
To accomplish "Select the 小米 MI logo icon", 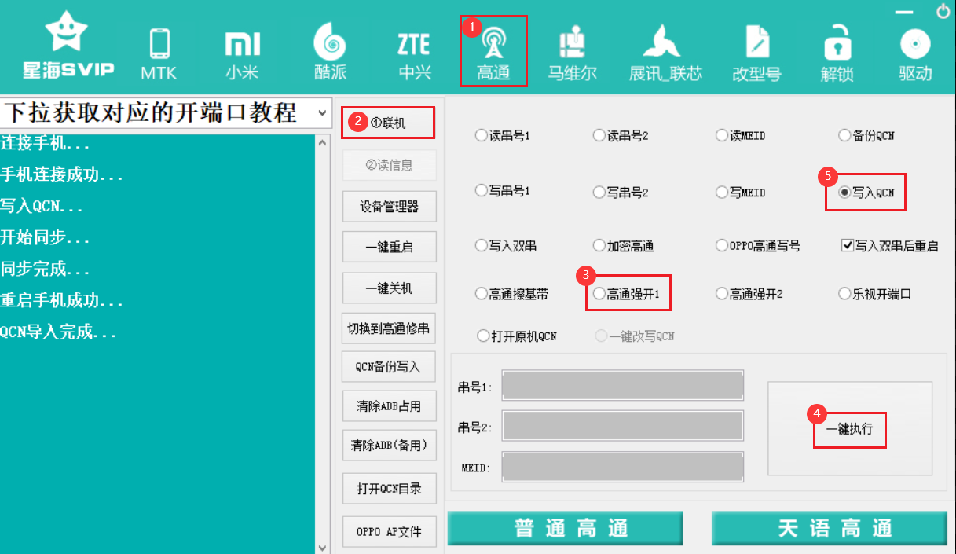I will tap(242, 54).
